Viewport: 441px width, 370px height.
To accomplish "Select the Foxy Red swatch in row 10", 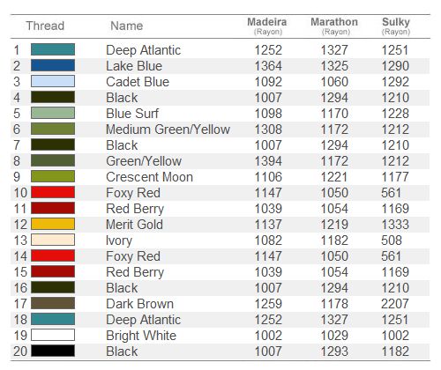I will click(x=53, y=192).
